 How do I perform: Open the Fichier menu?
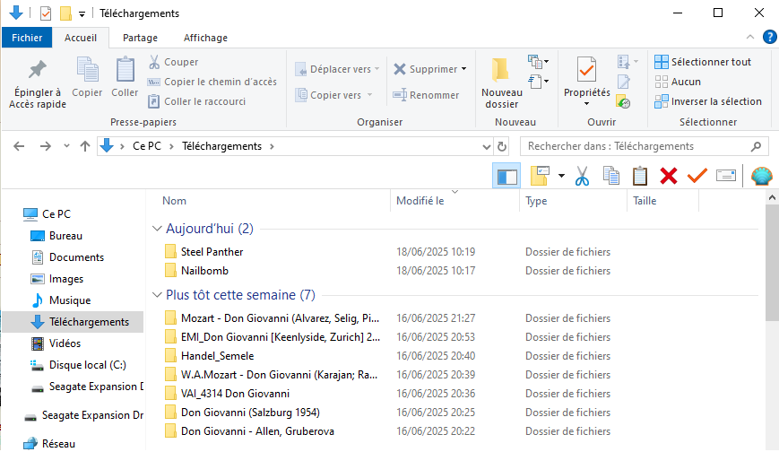coord(27,38)
